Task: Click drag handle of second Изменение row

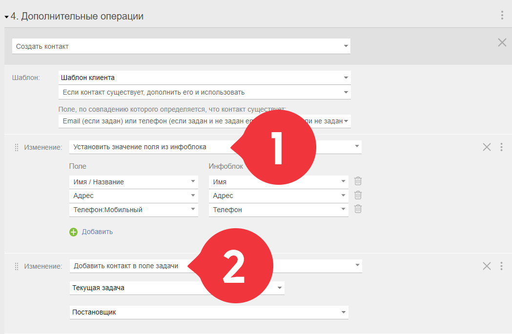Action: (x=16, y=267)
